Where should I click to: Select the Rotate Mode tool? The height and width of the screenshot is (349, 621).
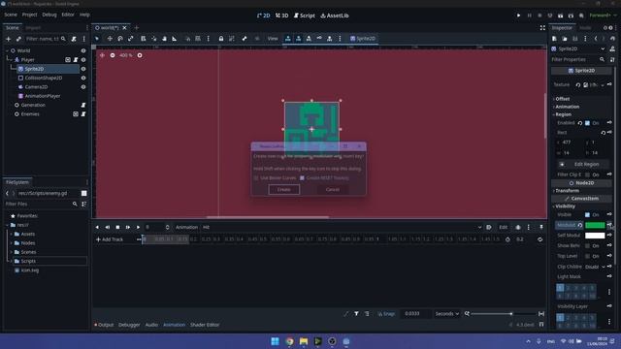[120, 39]
